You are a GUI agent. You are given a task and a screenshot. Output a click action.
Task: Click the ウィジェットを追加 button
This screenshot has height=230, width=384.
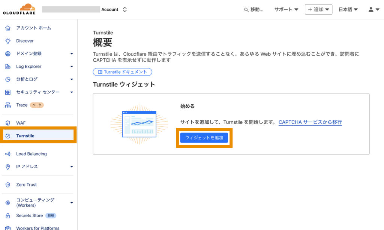coord(204,138)
